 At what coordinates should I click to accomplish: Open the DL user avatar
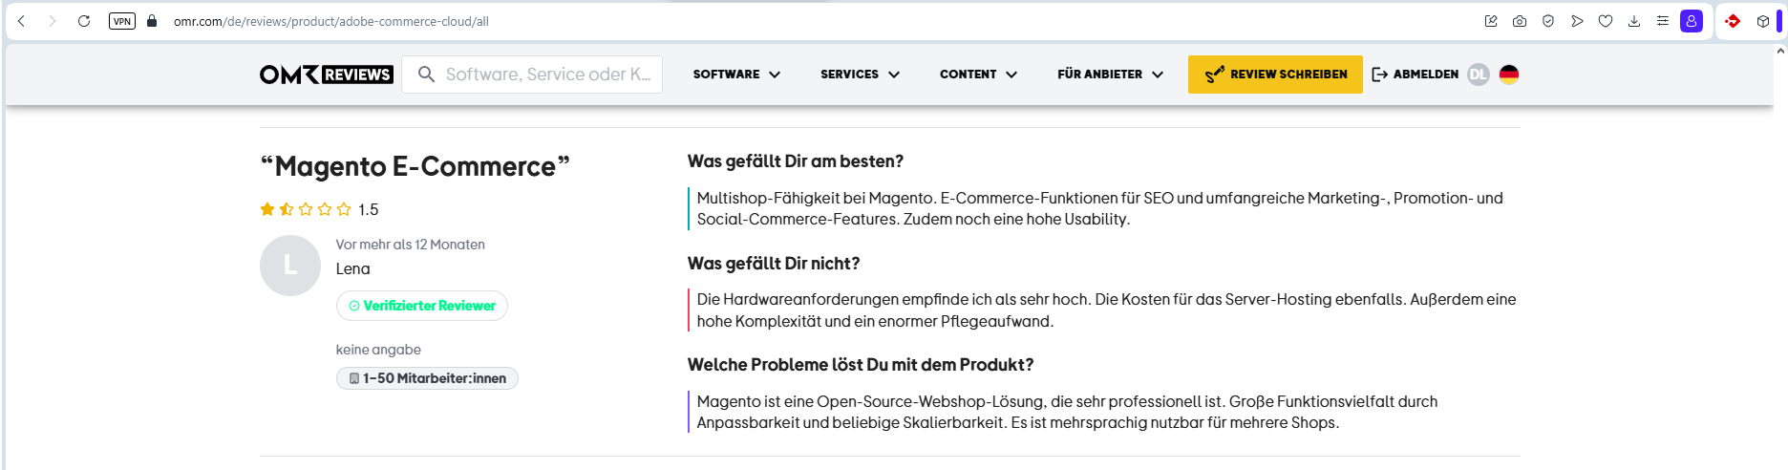click(1479, 75)
